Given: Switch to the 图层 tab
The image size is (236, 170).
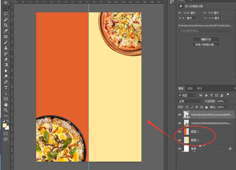Looking at the screenshot, I should click(x=181, y=88).
